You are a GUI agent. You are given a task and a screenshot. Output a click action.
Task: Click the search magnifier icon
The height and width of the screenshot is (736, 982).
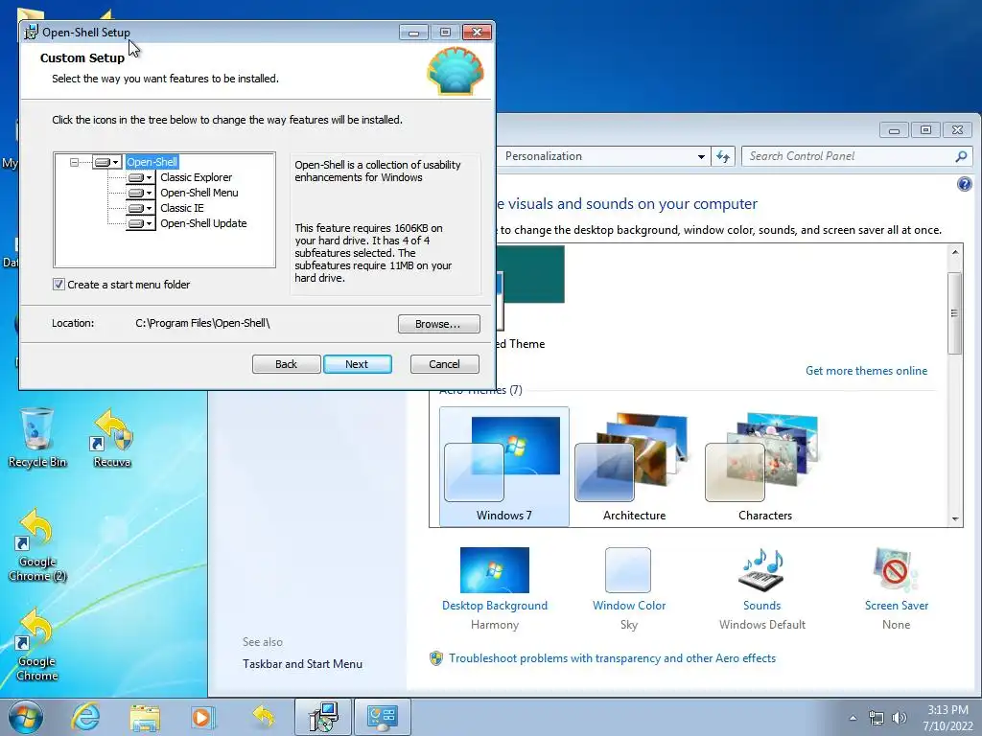[961, 156]
